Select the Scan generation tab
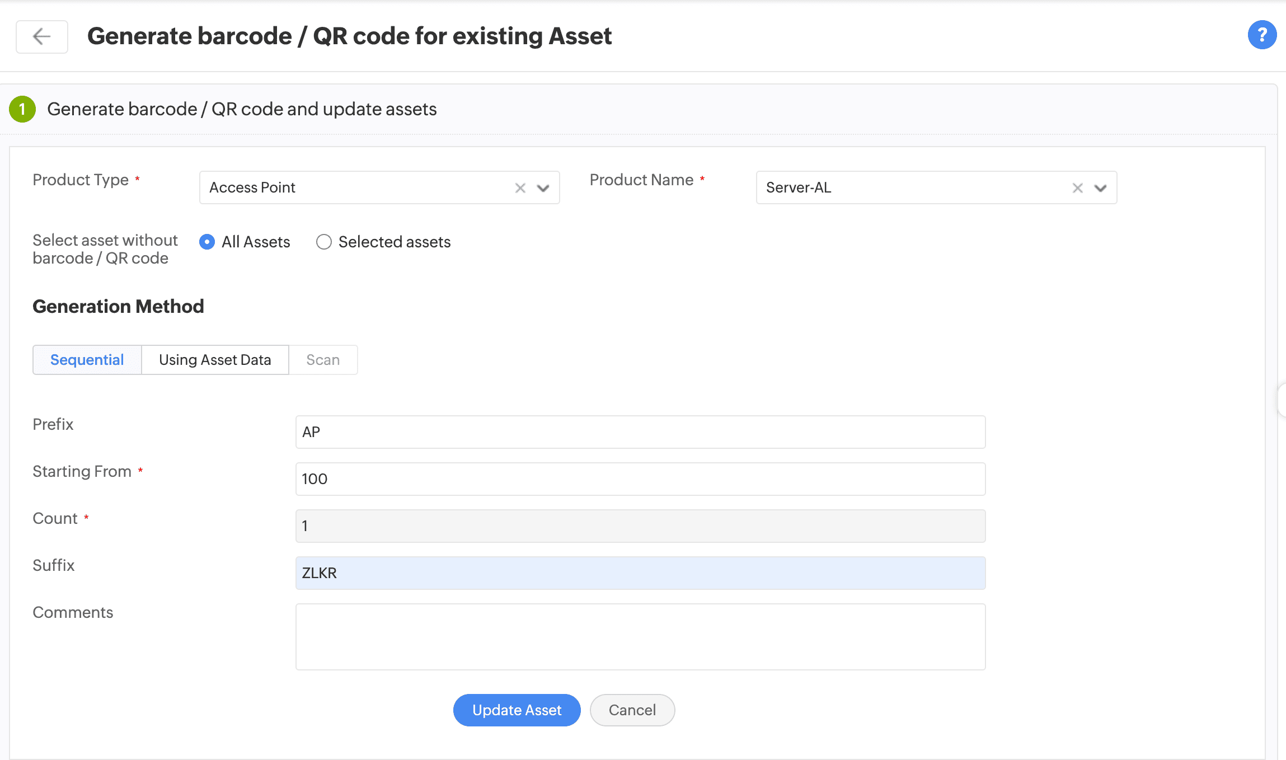Viewport: 1286px width, 760px height. (x=323, y=360)
